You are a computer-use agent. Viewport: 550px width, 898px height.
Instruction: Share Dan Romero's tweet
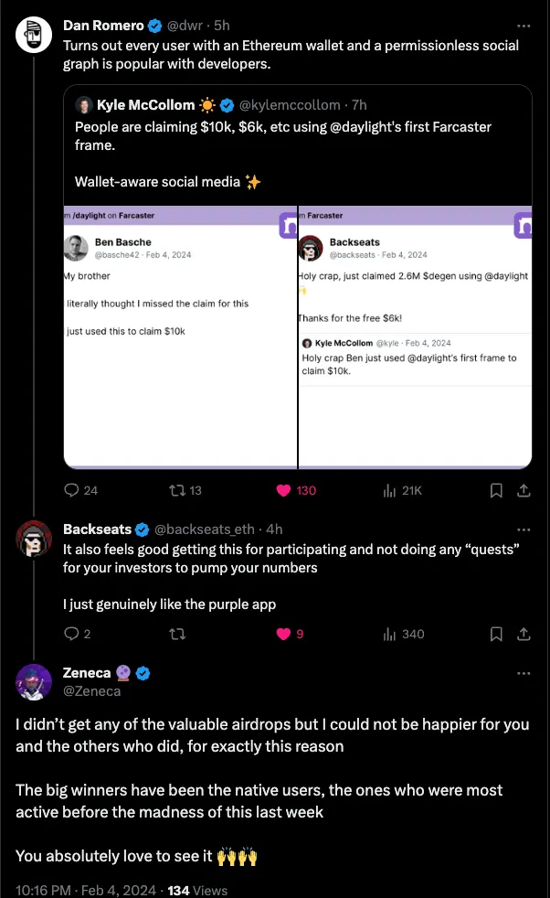pos(524,490)
